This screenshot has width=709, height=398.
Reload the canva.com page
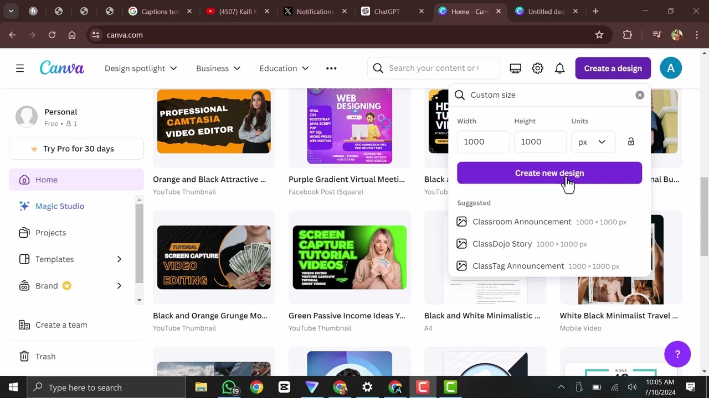[x=52, y=35]
